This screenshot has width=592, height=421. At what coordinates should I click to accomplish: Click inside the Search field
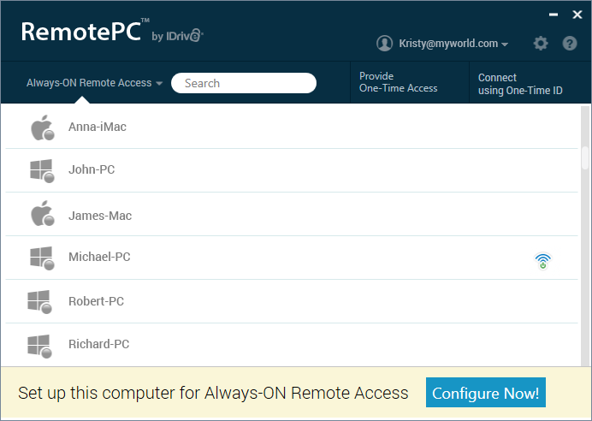tap(244, 83)
